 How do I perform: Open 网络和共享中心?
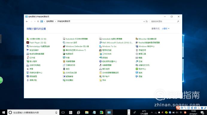(x=34, y=73)
